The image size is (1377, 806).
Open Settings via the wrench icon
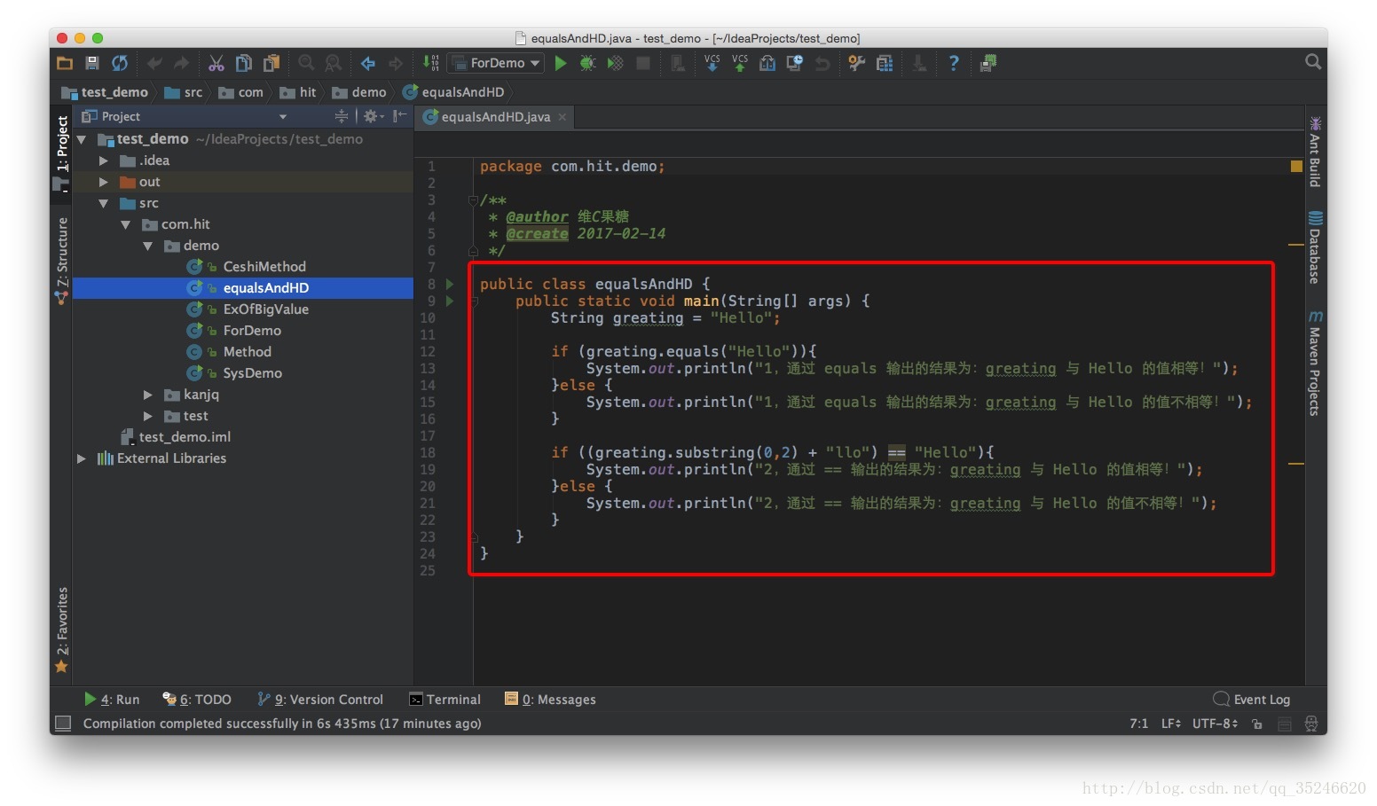coord(856,63)
